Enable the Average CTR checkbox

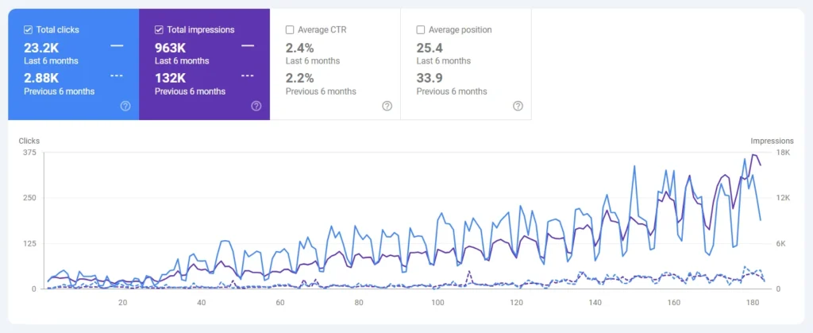(291, 30)
